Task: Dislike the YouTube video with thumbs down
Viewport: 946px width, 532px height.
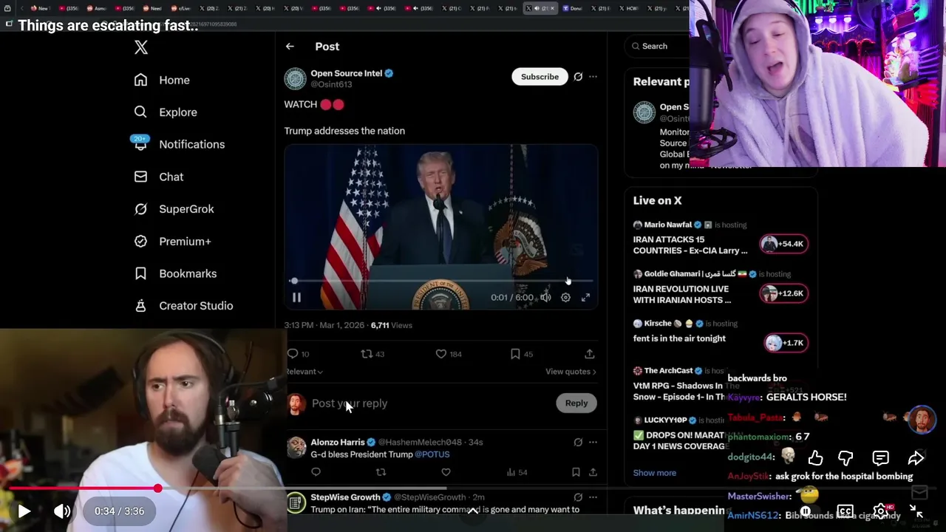Action: point(845,458)
